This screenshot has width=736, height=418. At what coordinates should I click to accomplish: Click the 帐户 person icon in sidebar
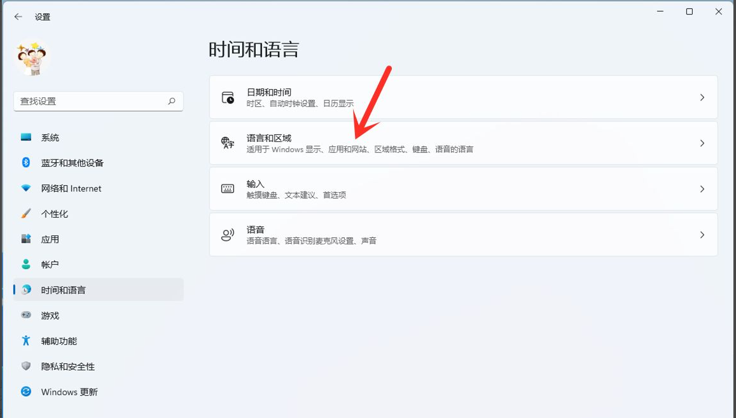click(x=26, y=264)
